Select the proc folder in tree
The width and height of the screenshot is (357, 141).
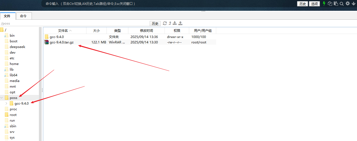click(x=13, y=109)
